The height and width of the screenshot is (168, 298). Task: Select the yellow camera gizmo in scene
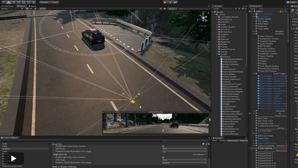(133, 102)
